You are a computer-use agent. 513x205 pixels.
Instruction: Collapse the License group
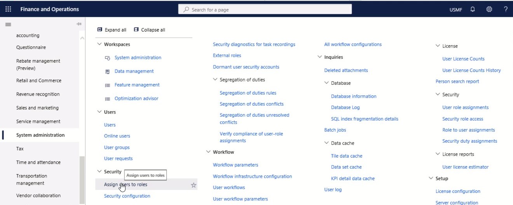[438, 46]
